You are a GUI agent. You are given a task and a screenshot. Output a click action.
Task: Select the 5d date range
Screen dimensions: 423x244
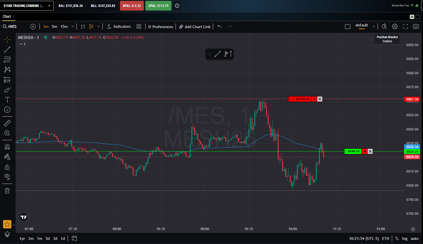(48, 238)
